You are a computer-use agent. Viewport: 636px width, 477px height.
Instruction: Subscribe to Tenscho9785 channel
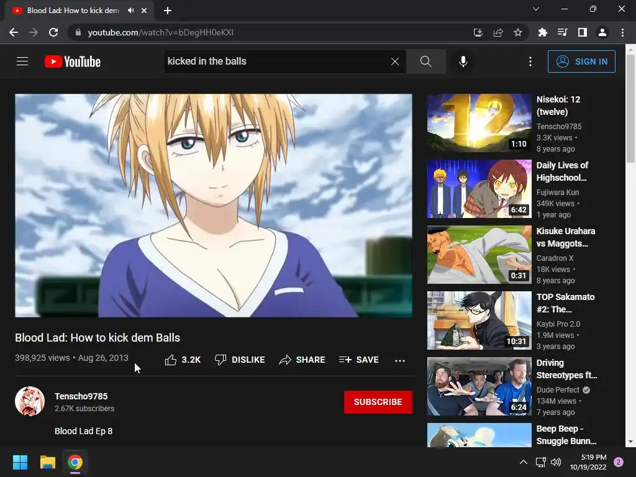click(x=378, y=402)
